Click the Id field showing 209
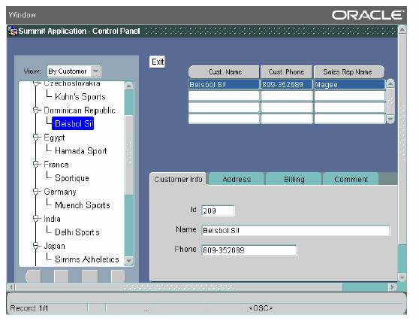This screenshot has height=321, width=419. [218, 210]
